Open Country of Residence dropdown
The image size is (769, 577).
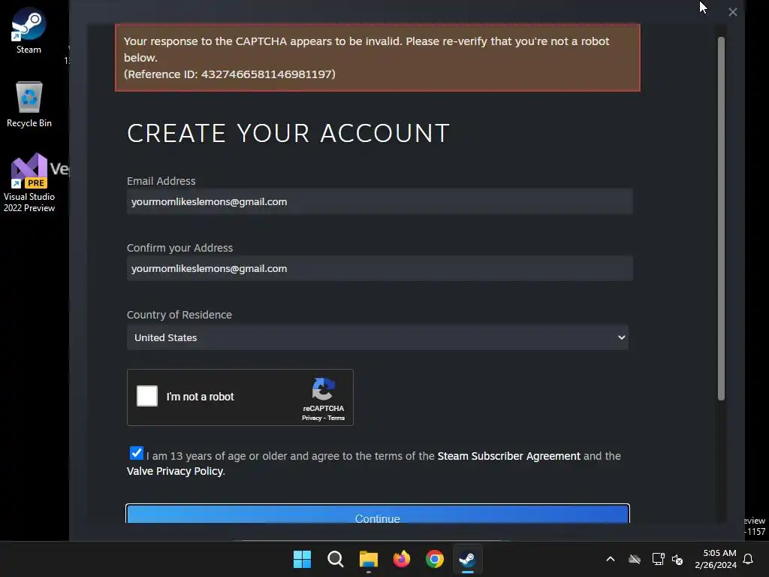tap(378, 337)
